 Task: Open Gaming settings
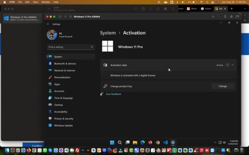click(x=71, y=105)
